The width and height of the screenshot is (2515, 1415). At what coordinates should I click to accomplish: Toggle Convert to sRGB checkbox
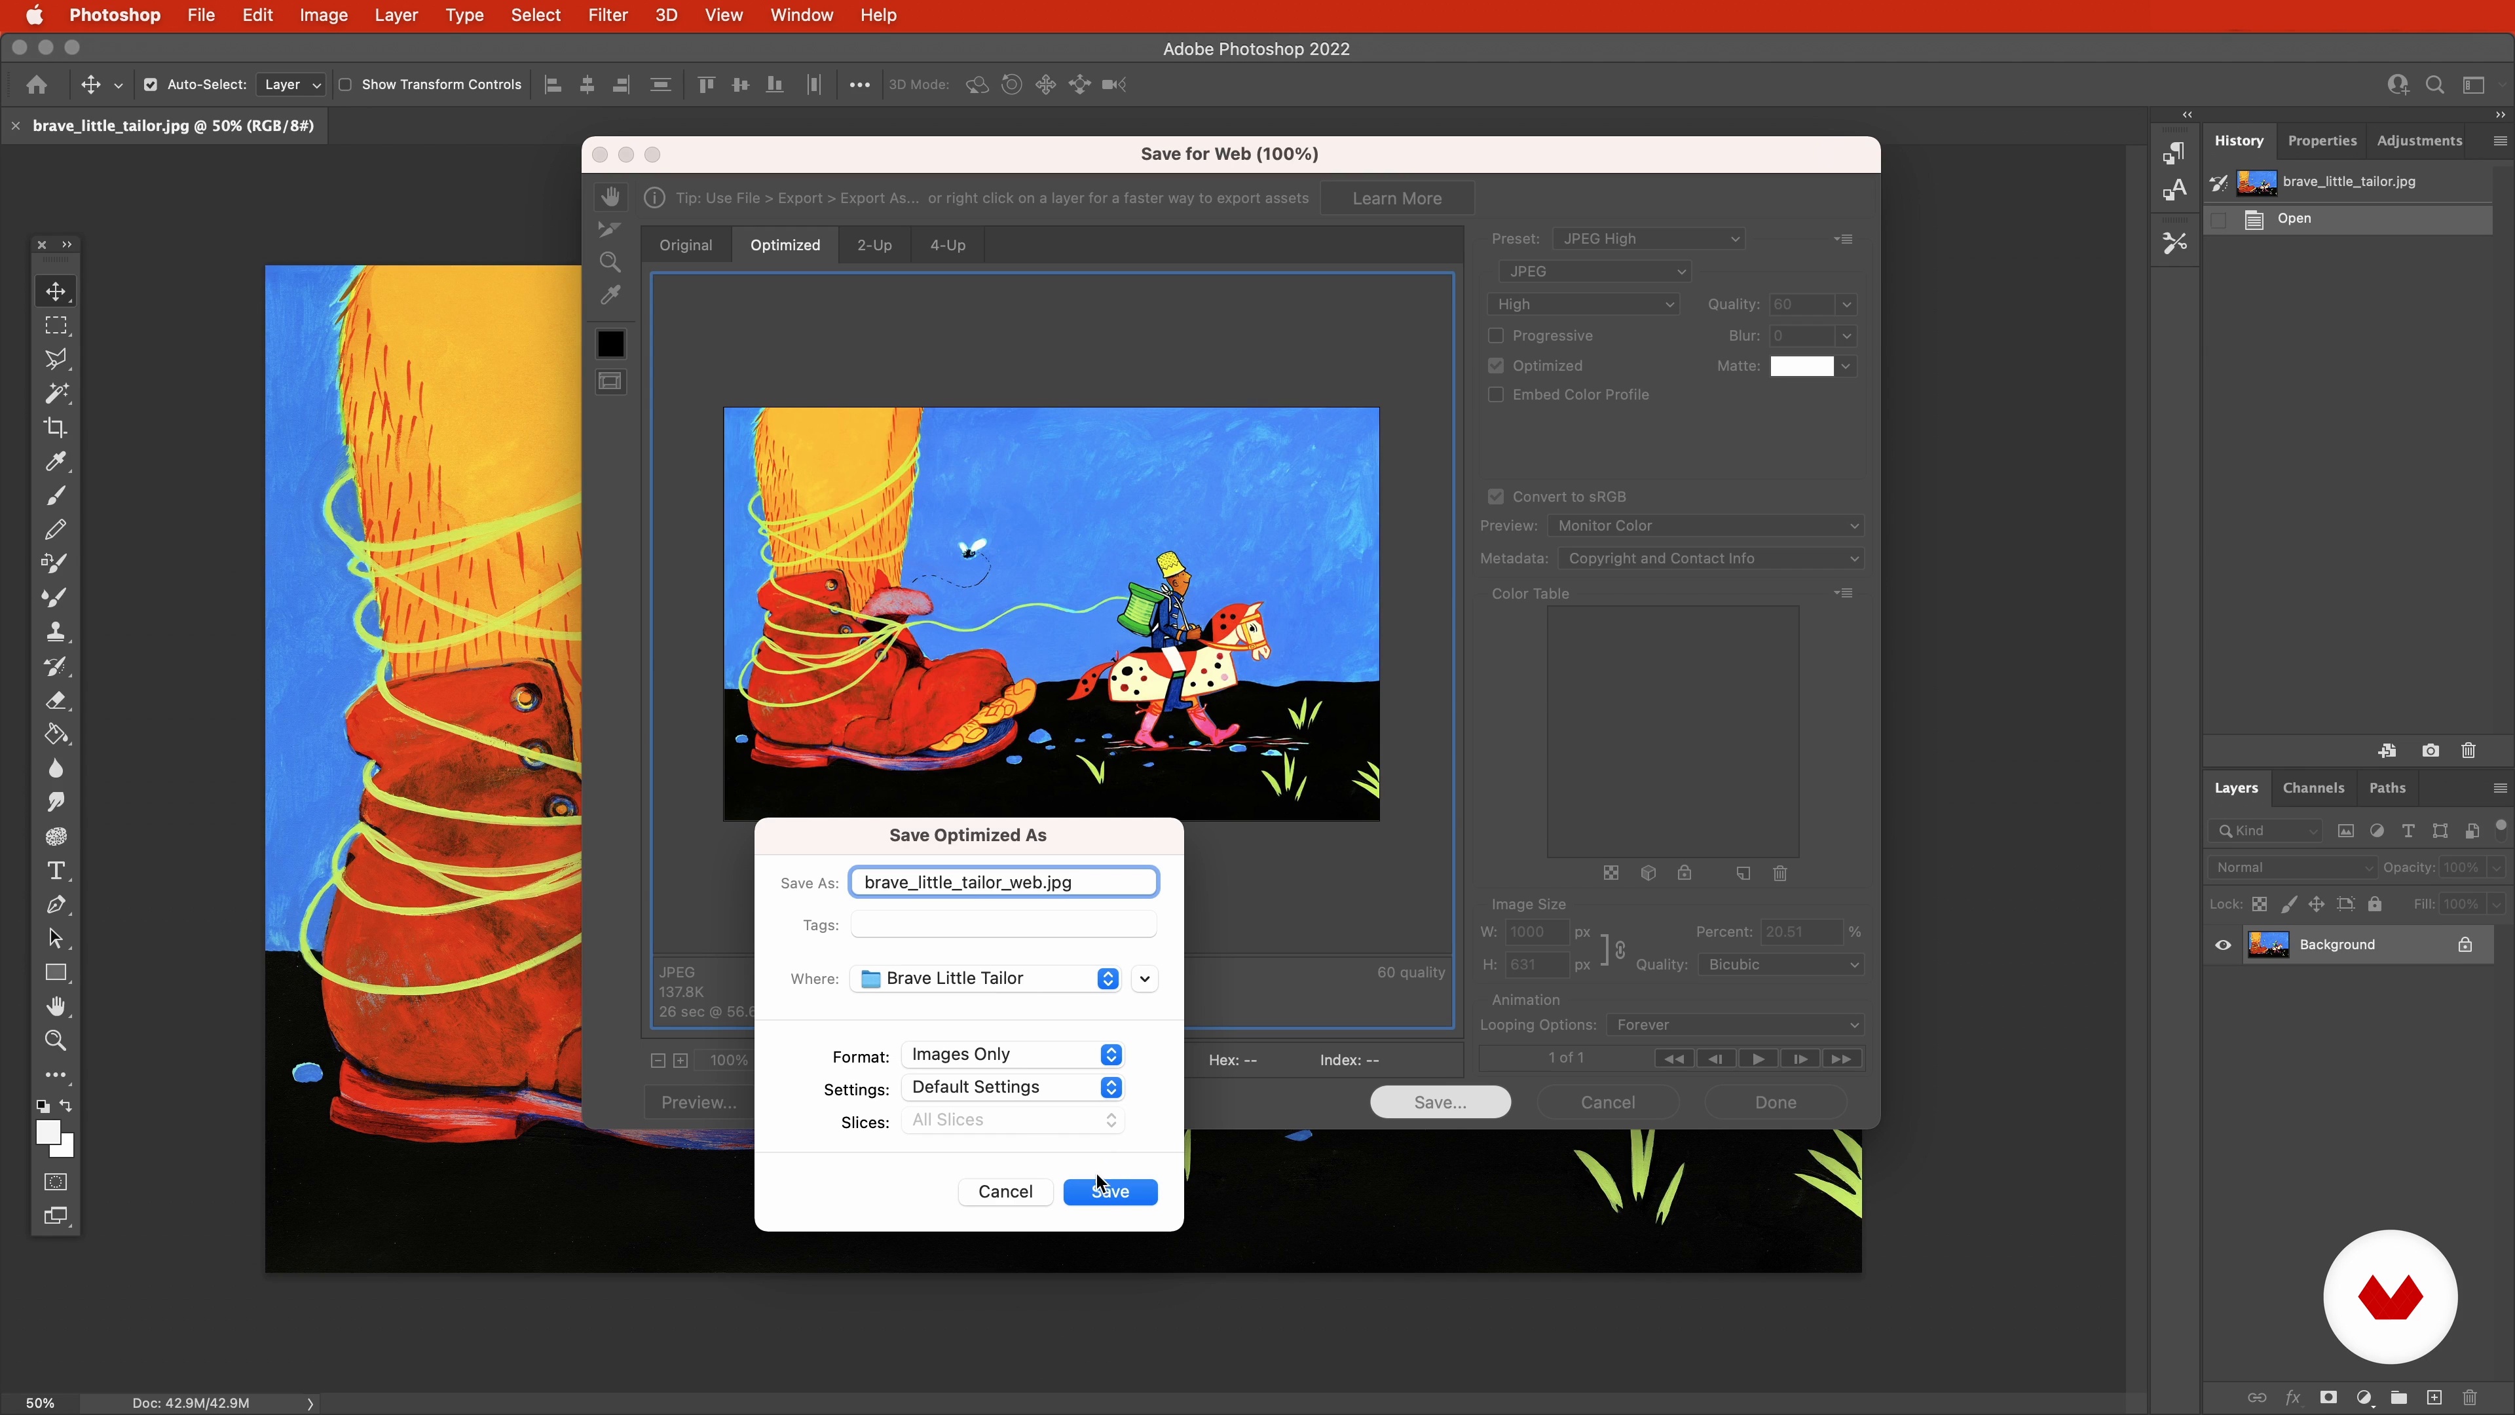1496,497
